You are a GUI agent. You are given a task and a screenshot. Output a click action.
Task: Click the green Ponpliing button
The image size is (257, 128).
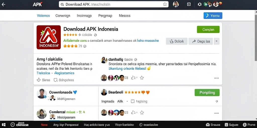point(207,92)
